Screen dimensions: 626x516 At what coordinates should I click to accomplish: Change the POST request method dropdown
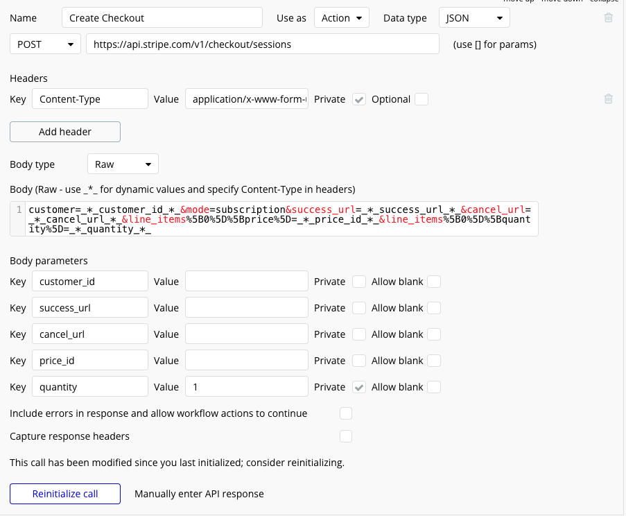coord(45,44)
